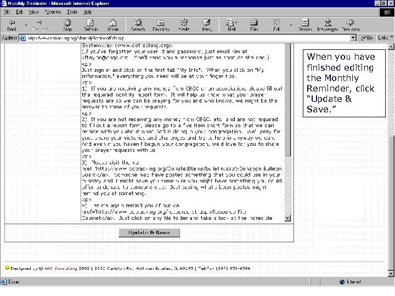Click inside the URL address field
Viewport: 395px width, 296px height.
[x=188, y=38]
